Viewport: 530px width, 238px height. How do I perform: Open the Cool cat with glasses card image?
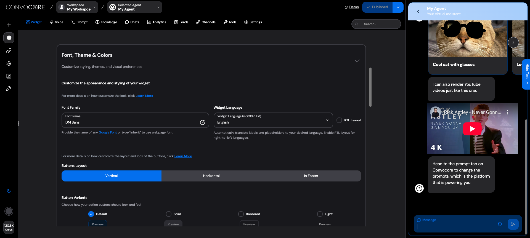click(468, 39)
